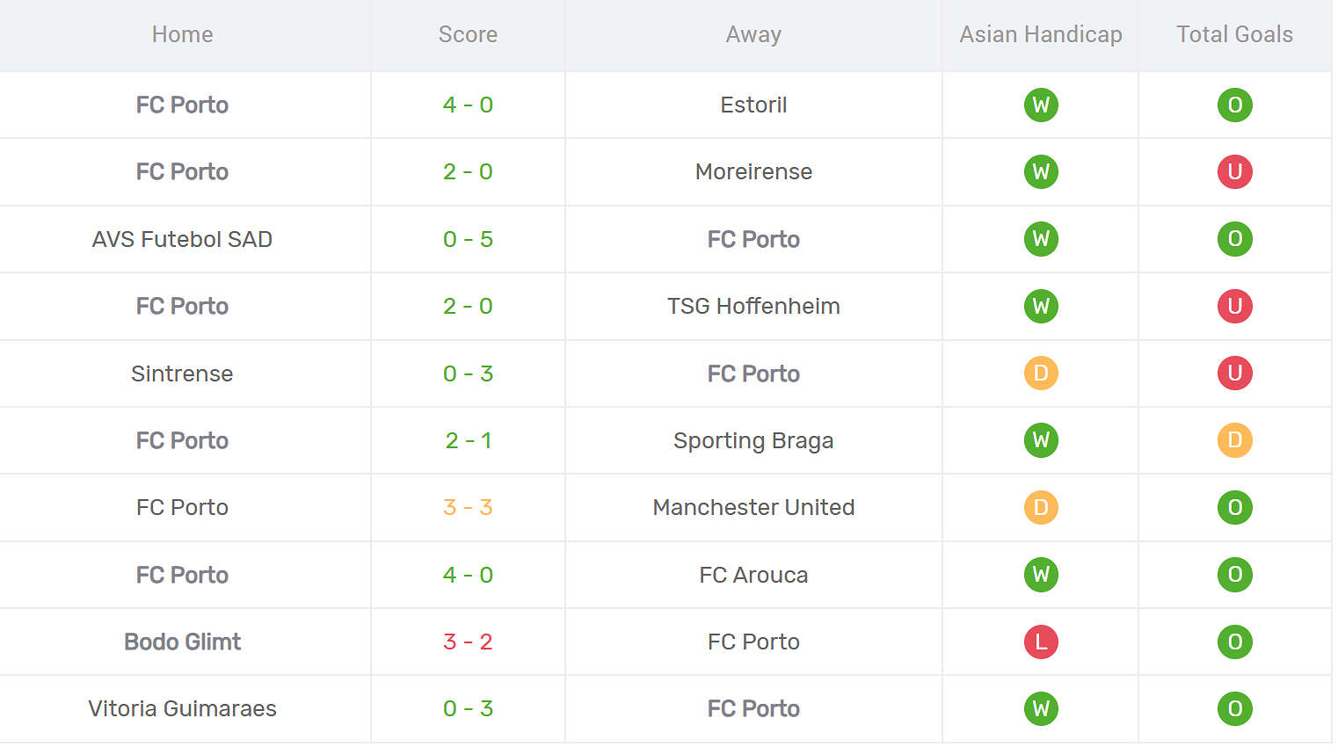Image resolution: width=1338 pixels, height=747 pixels.
Task: Click the orange D total goals badge for Sporting Braga
Action: point(1234,440)
